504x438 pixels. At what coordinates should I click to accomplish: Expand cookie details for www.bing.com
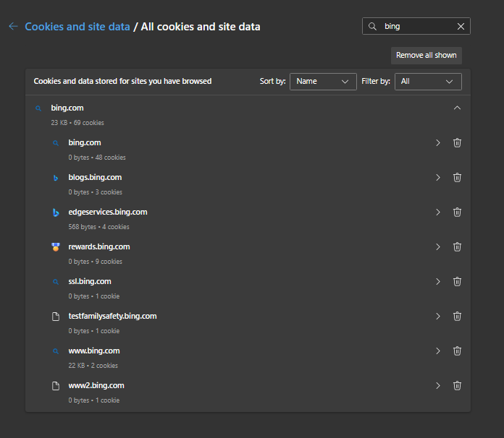438,351
